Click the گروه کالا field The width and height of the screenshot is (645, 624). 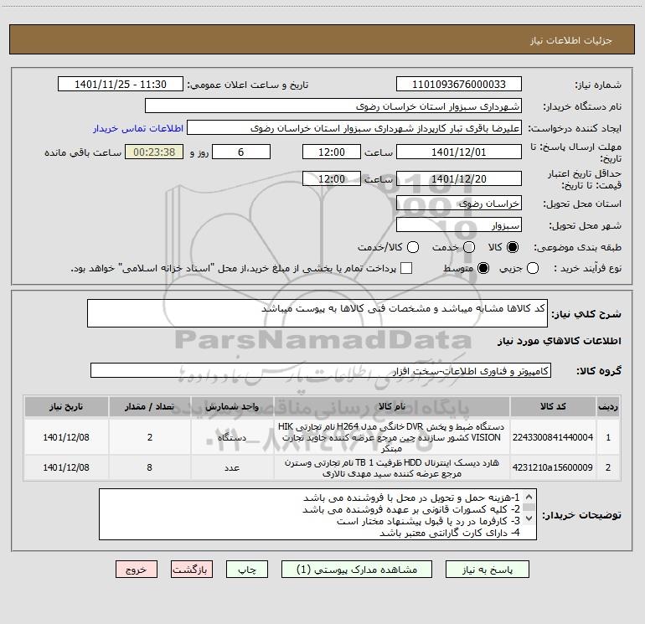click(x=321, y=370)
